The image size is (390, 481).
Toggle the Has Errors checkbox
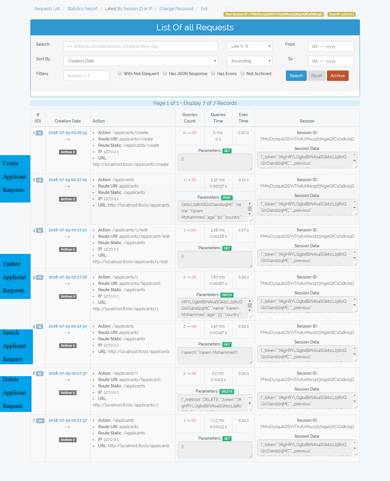[x=213, y=73]
